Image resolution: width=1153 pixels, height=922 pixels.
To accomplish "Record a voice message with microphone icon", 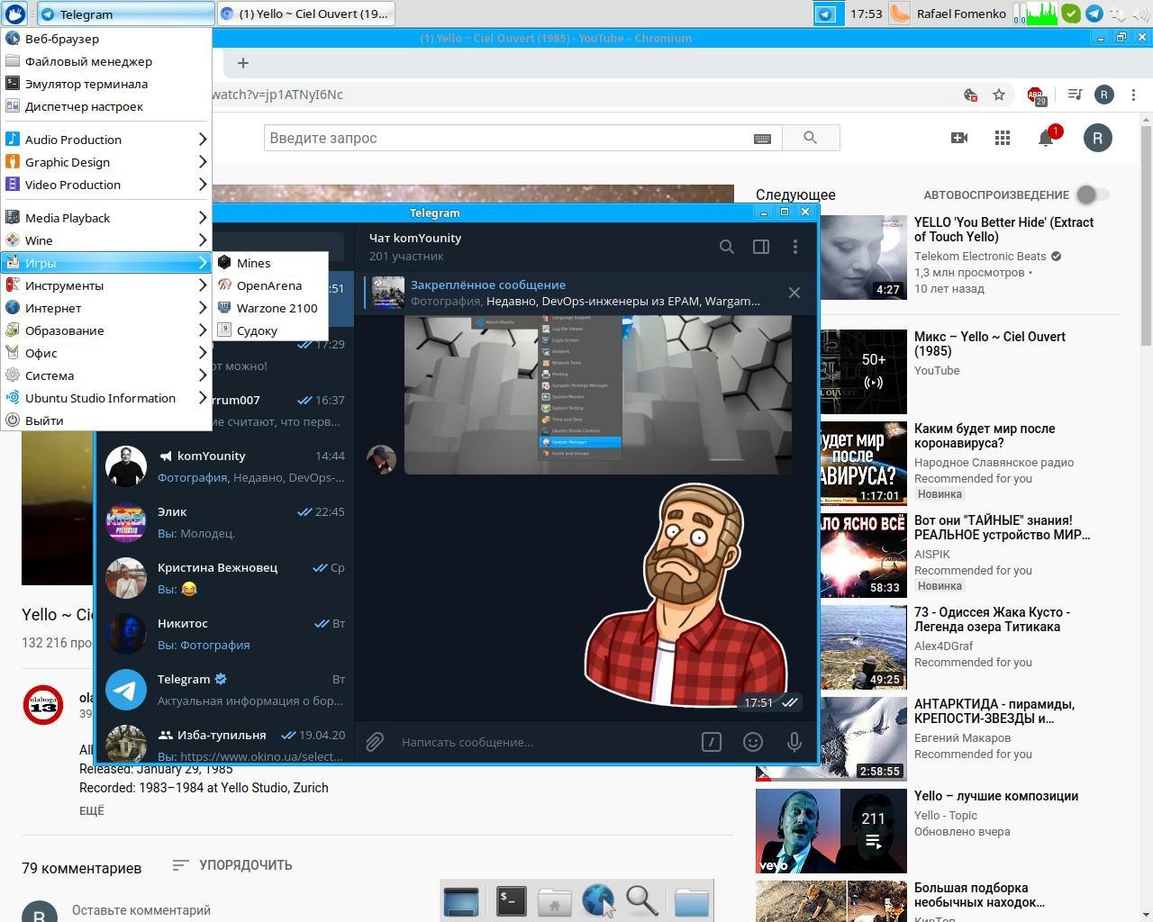I will (x=794, y=742).
